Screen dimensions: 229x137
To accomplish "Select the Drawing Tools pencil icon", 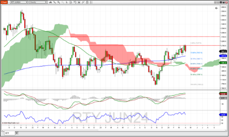I will coord(54,2).
